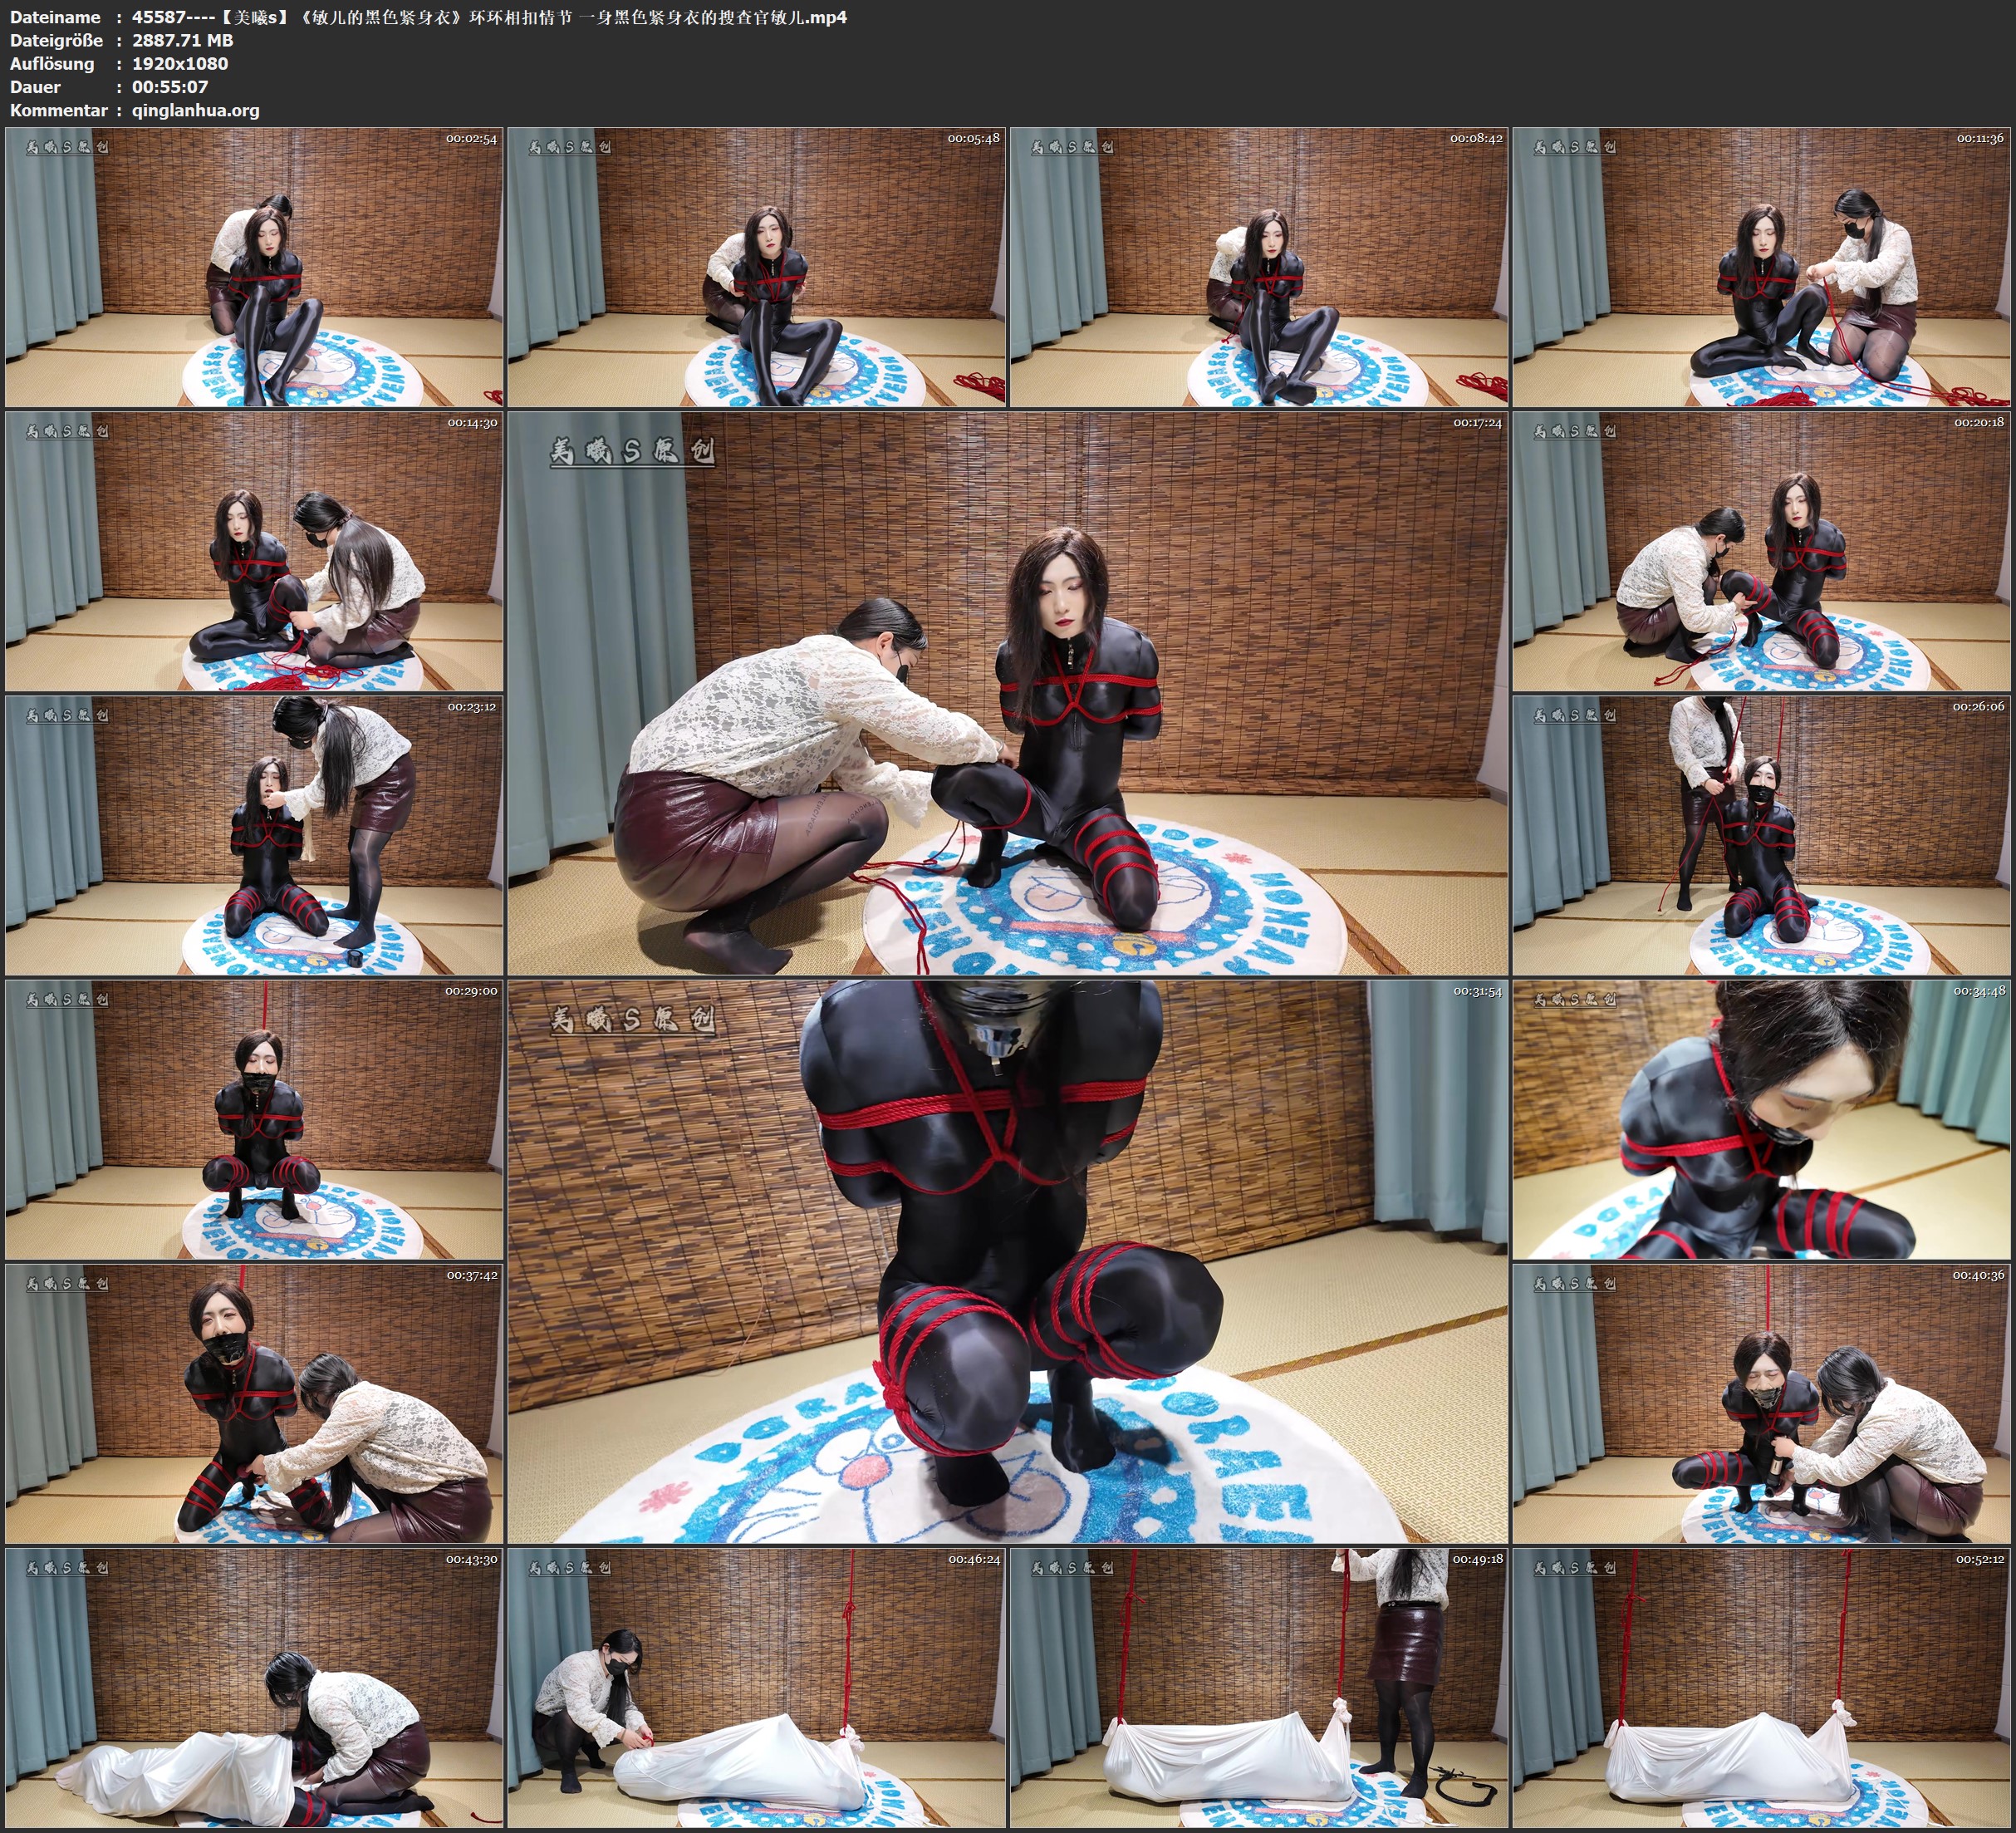The width and height of the screenshot is (2016, 1833).
Task: Open the 00:23:12 thumbnail
Action: pos(254,835)
